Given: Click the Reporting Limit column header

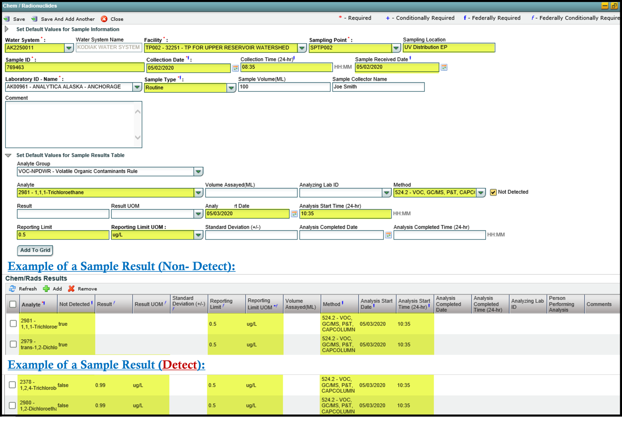Looking at the screenshot, I should point(221,304).
